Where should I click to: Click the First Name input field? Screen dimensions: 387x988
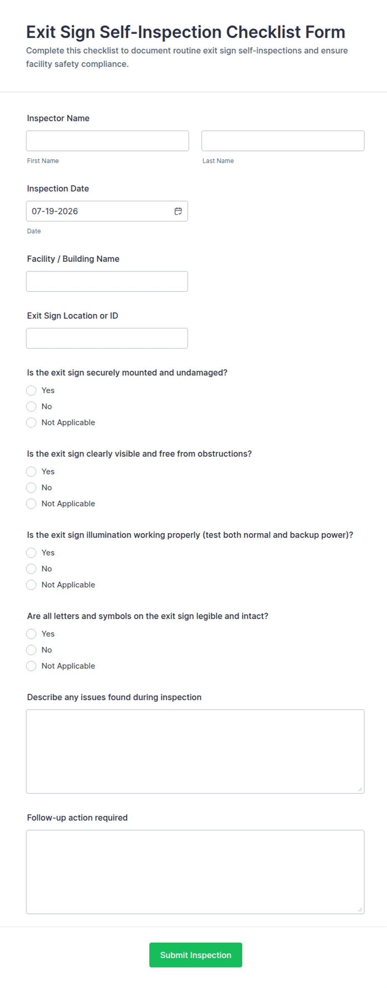coord(107,141)
